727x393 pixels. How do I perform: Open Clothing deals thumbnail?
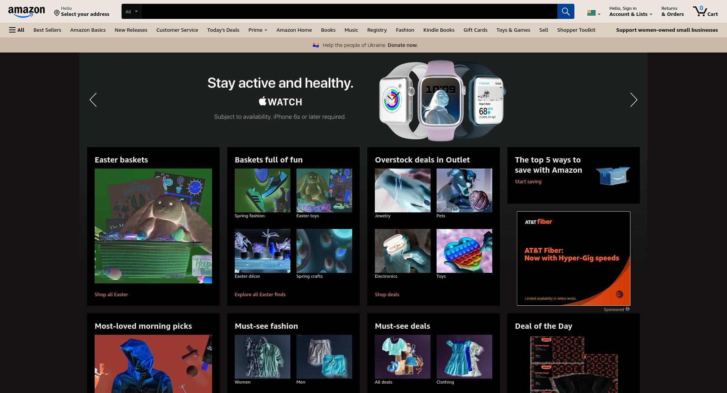coord(464,357)
